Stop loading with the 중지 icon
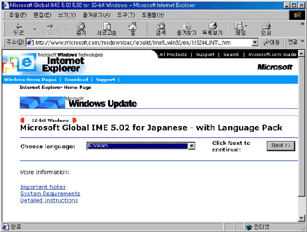 point(81,29)
